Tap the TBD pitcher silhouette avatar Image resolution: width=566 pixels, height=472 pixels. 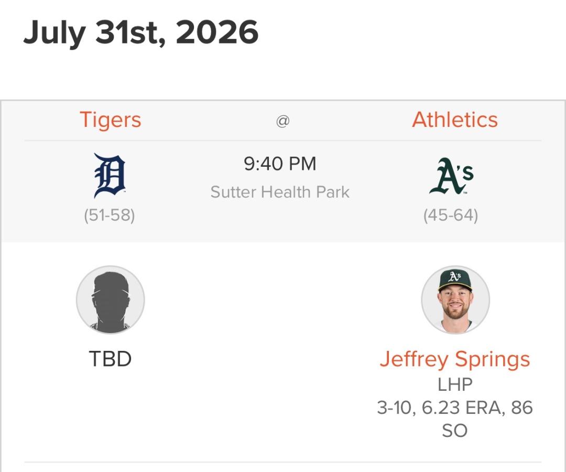111,300
